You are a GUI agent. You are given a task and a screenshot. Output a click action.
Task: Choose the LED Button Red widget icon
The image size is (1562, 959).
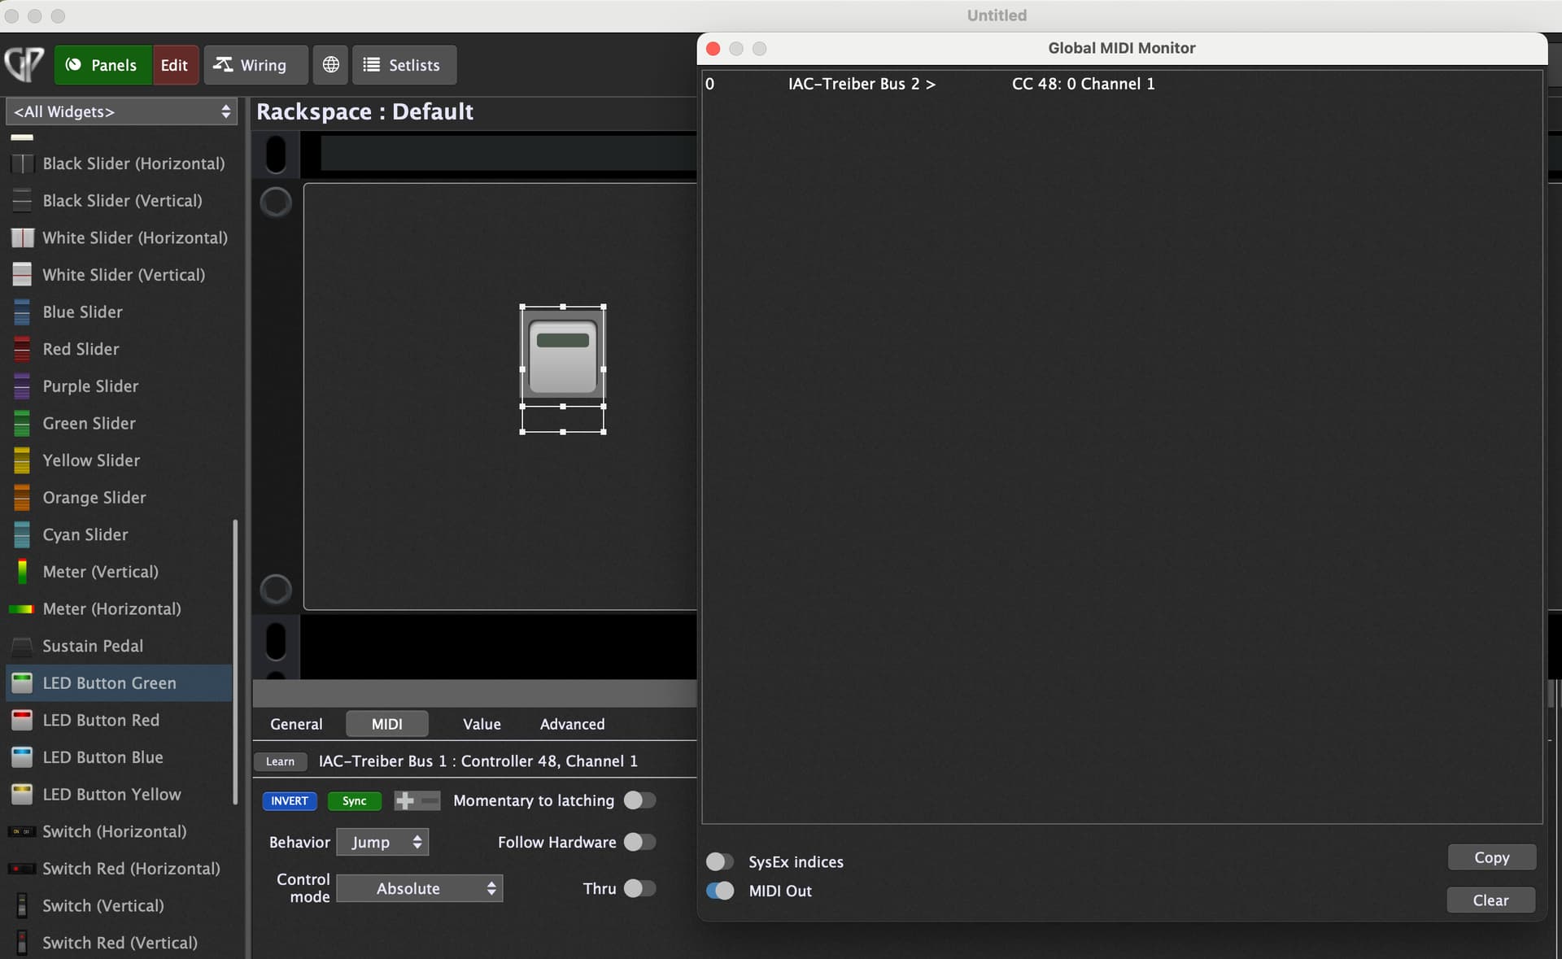pyautogui.click(x=22, y=720)
